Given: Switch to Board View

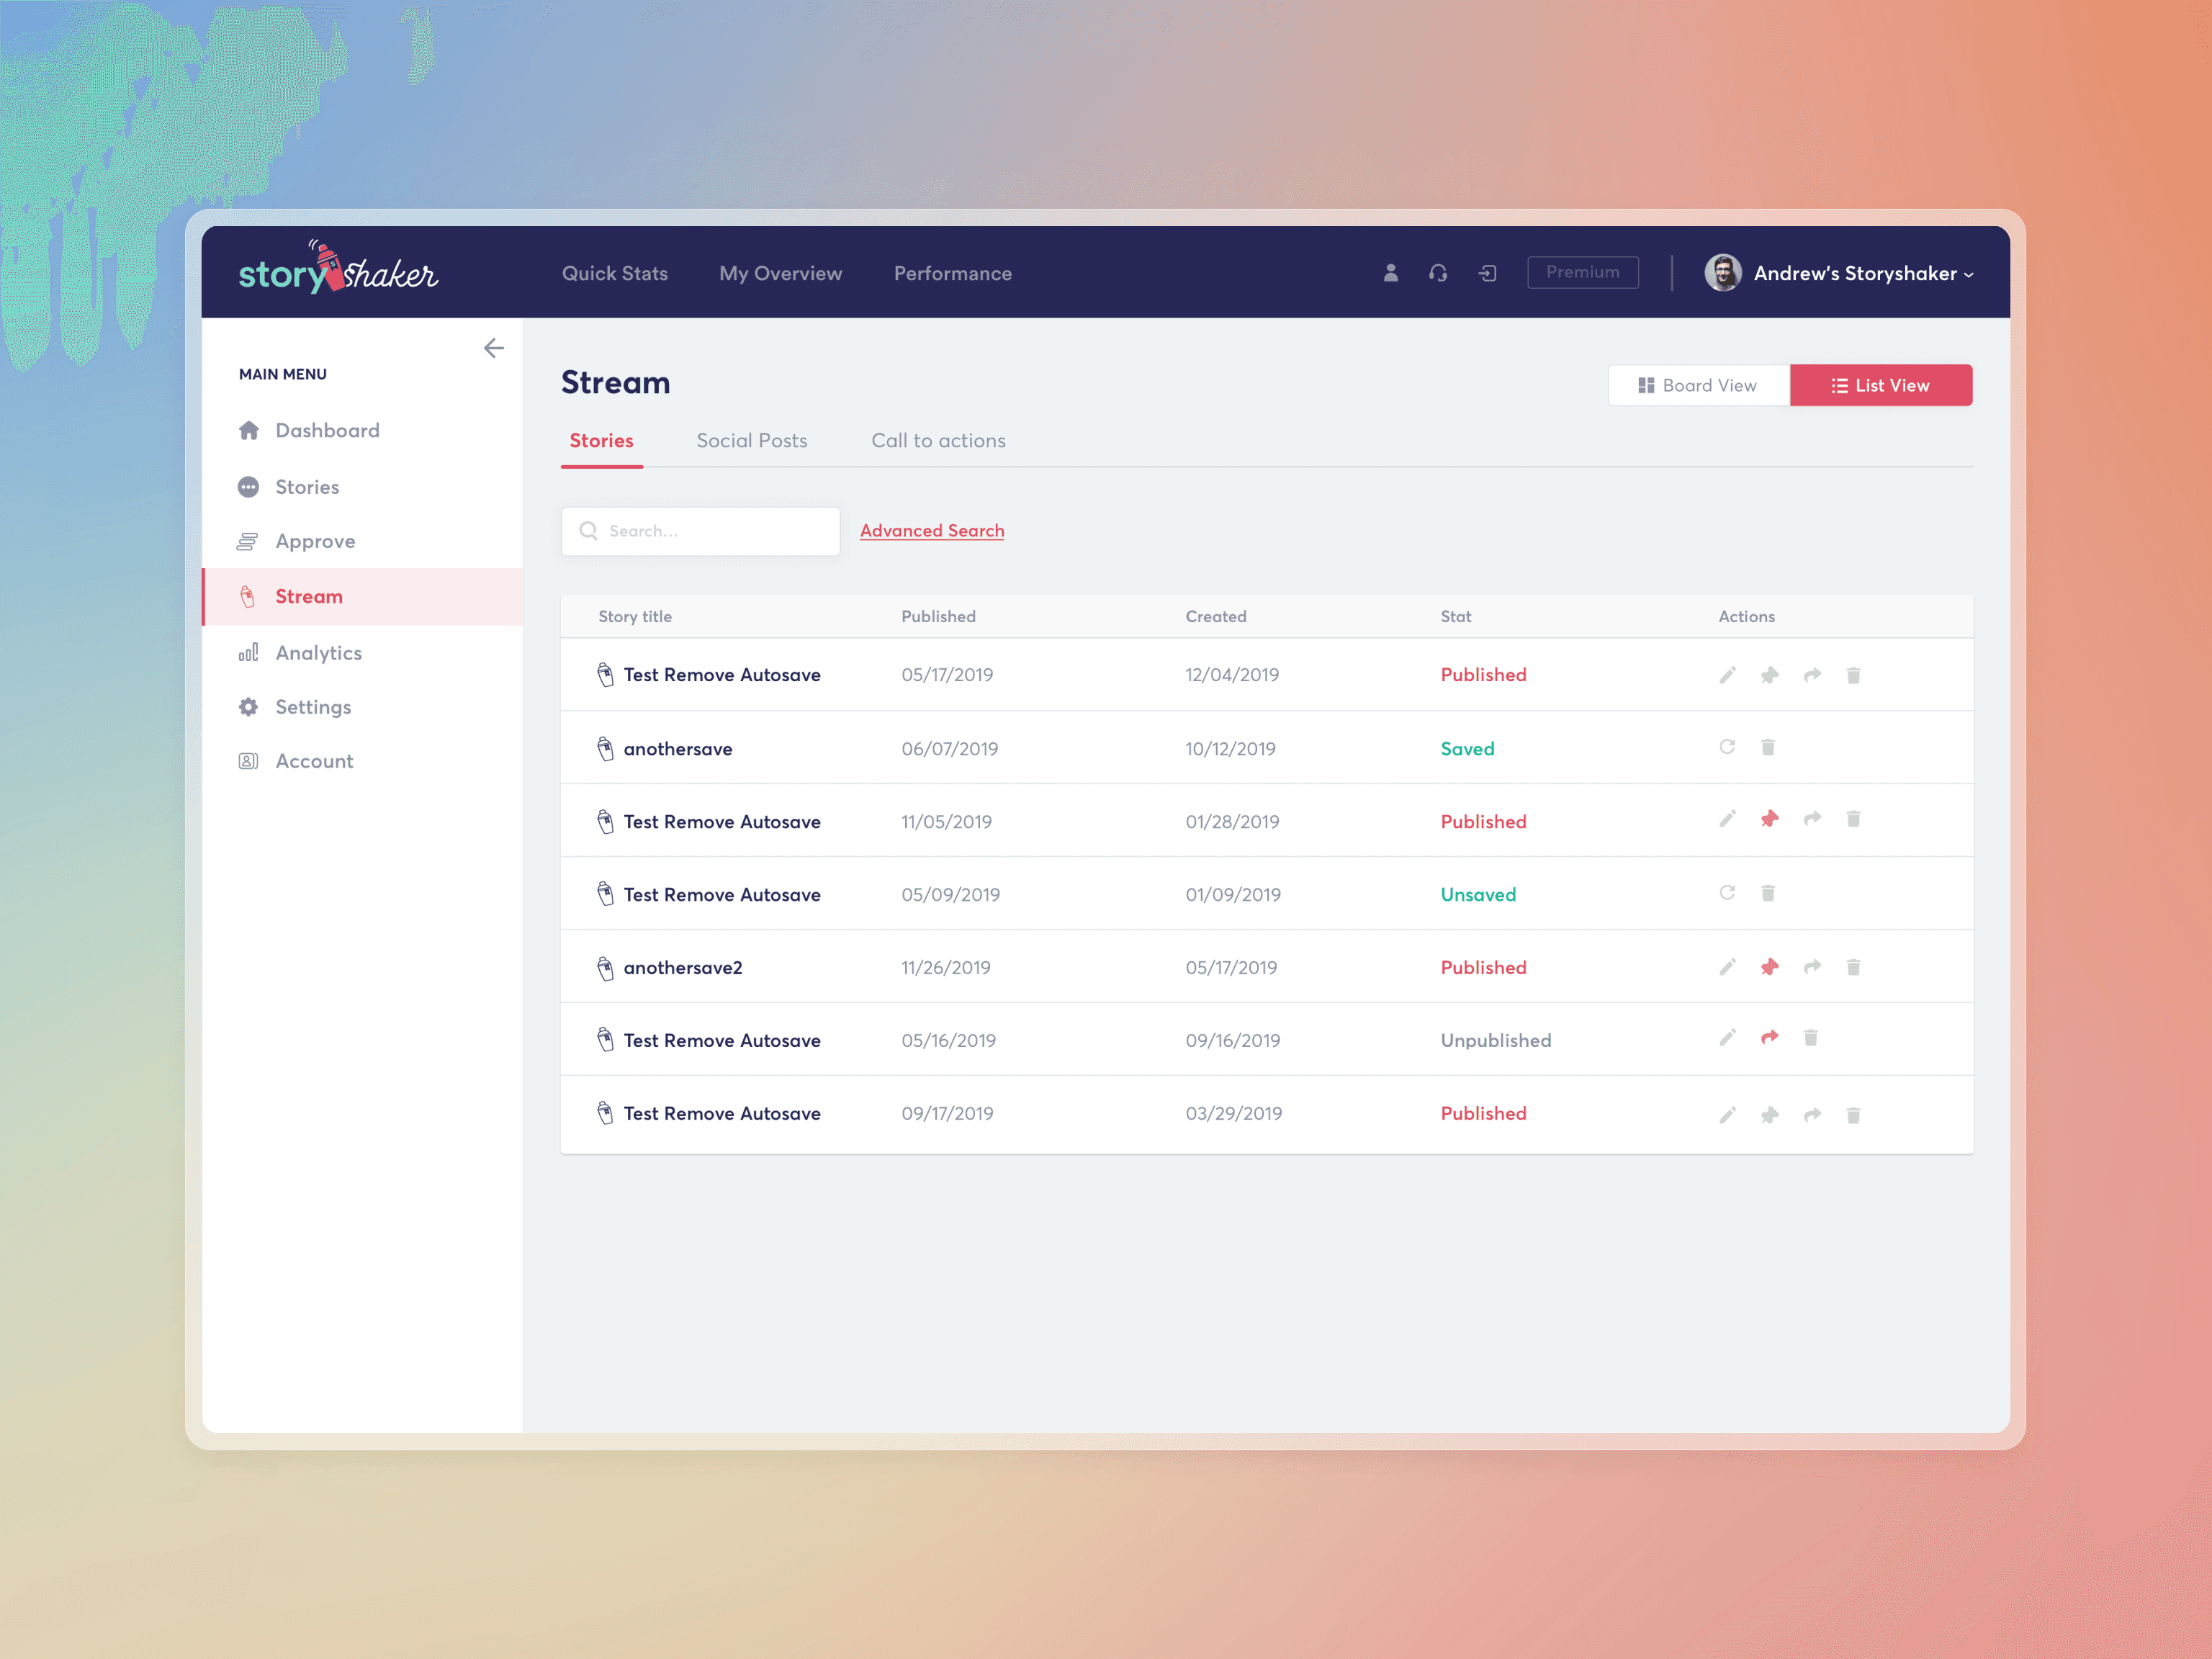Looking at the screenshot, I should [1697, 386].
